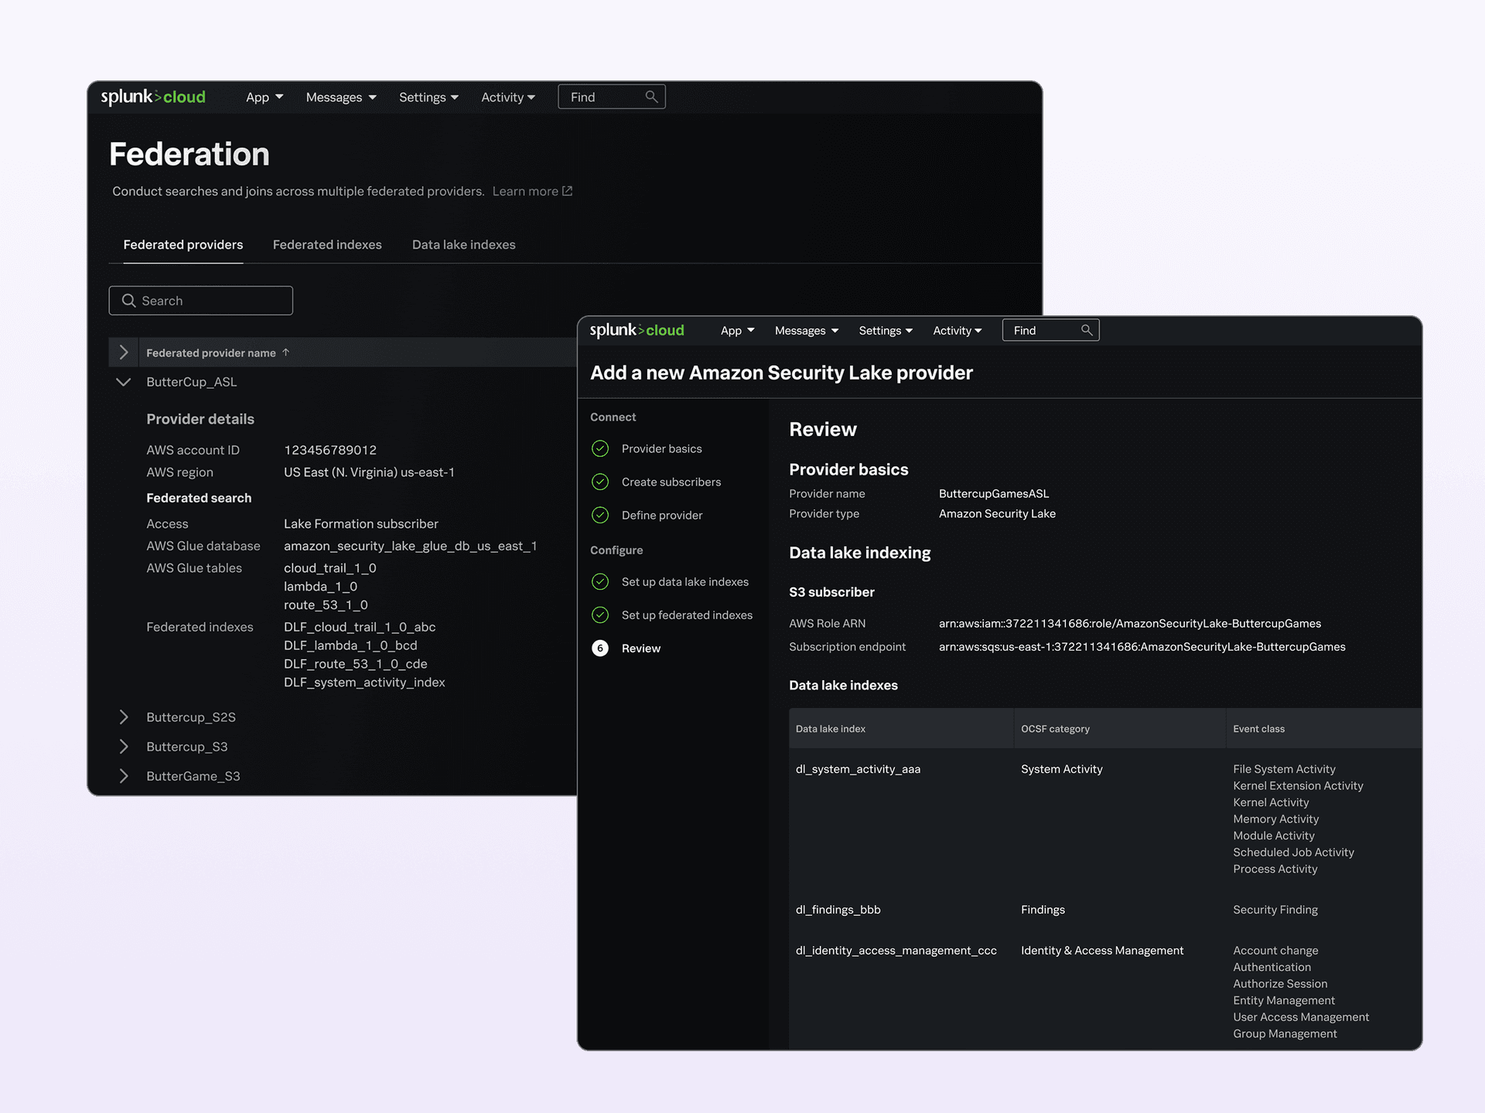Sort by Federated provider name column header
The width and height of the screenshot is (1485, 1113).
[x=210, y=353]
